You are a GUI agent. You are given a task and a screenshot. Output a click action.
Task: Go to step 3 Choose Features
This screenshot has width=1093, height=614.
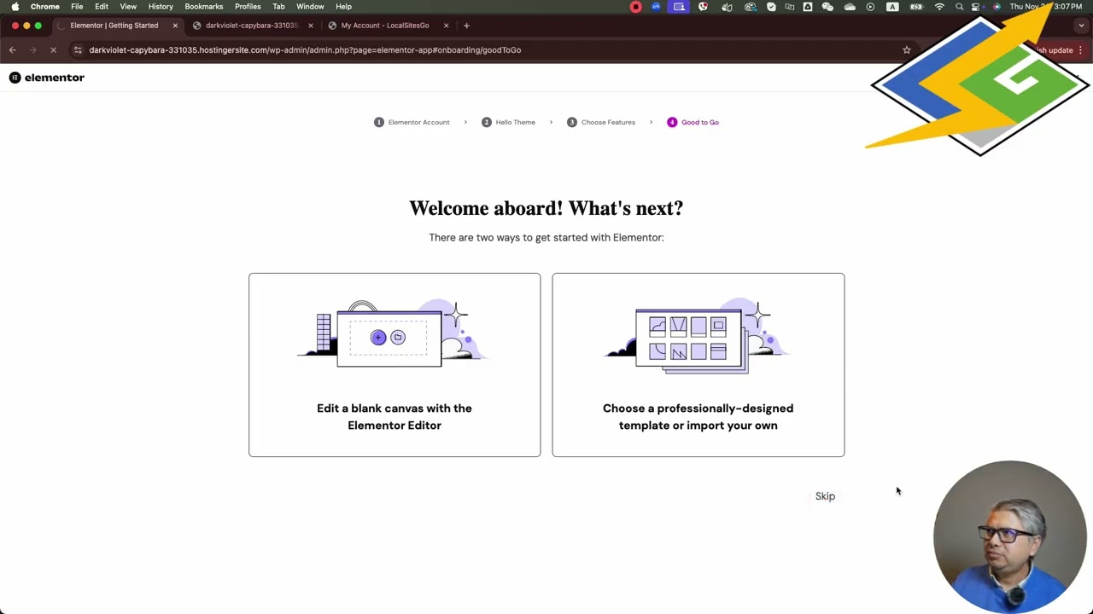click(x=601, y=122)
